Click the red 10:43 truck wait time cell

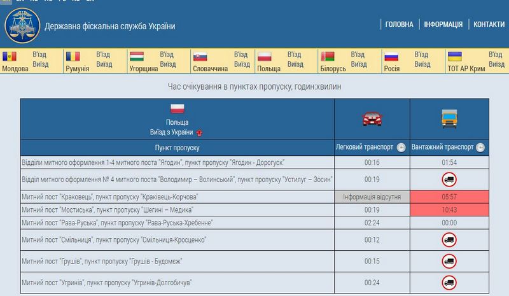point(449,210)
